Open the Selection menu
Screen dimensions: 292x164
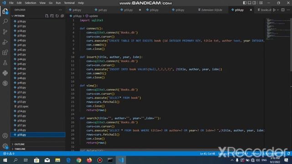(x=31, y=3)
